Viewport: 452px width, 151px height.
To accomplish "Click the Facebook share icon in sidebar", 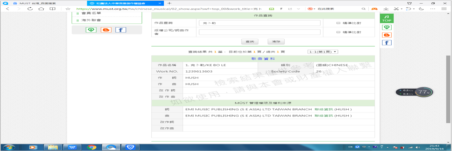I will point(121,30).
